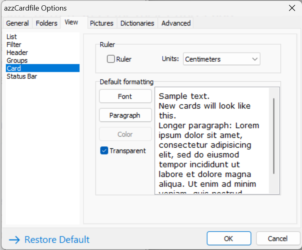Choose the Filter category
The height and width of the screenshot is (250, 302).
pos(43,45)
